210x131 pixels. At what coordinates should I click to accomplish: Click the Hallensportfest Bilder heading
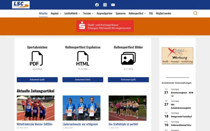[x=128, y=47]
